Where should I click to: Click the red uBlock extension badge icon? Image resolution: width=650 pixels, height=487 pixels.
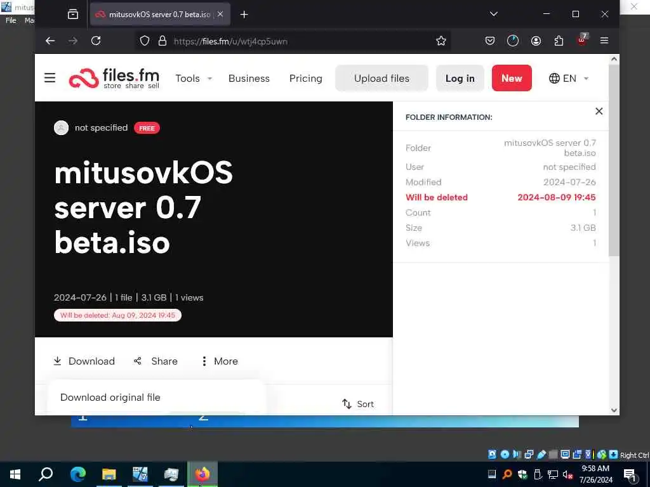pyautogui.click(x=582, y=39)
